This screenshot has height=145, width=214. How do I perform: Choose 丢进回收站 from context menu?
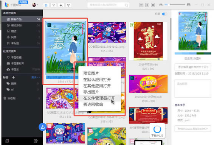93,104
